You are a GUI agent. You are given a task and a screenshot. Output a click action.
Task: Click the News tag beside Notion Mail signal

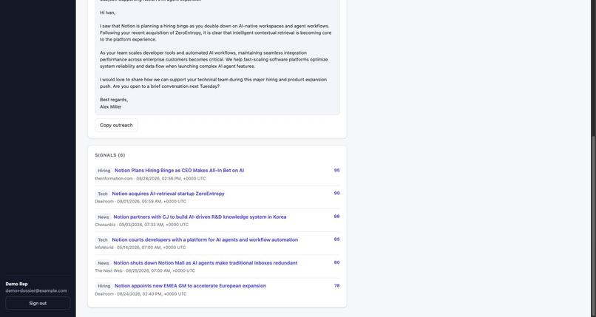104,263
